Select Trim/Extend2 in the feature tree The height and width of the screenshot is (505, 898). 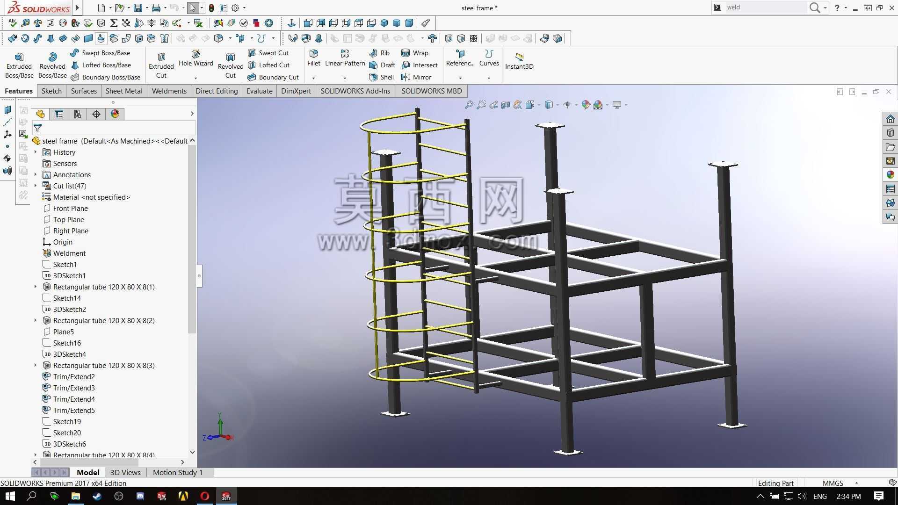click(x=68, y=376)
